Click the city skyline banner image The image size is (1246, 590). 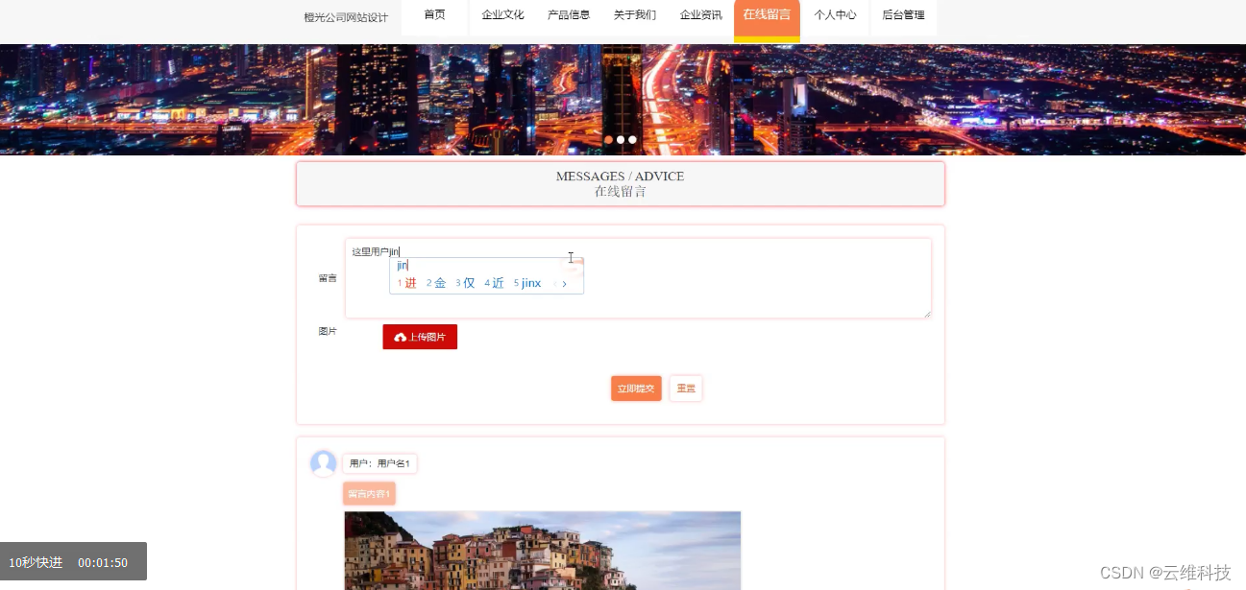623,100
